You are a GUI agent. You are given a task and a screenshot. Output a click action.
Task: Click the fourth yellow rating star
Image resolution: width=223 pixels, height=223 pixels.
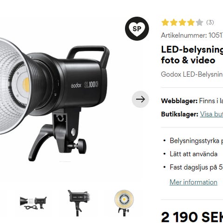click(191, 23)
